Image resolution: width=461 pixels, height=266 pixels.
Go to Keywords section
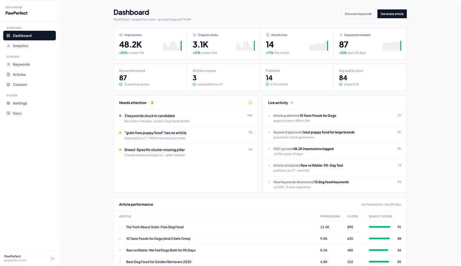(30, 65)
